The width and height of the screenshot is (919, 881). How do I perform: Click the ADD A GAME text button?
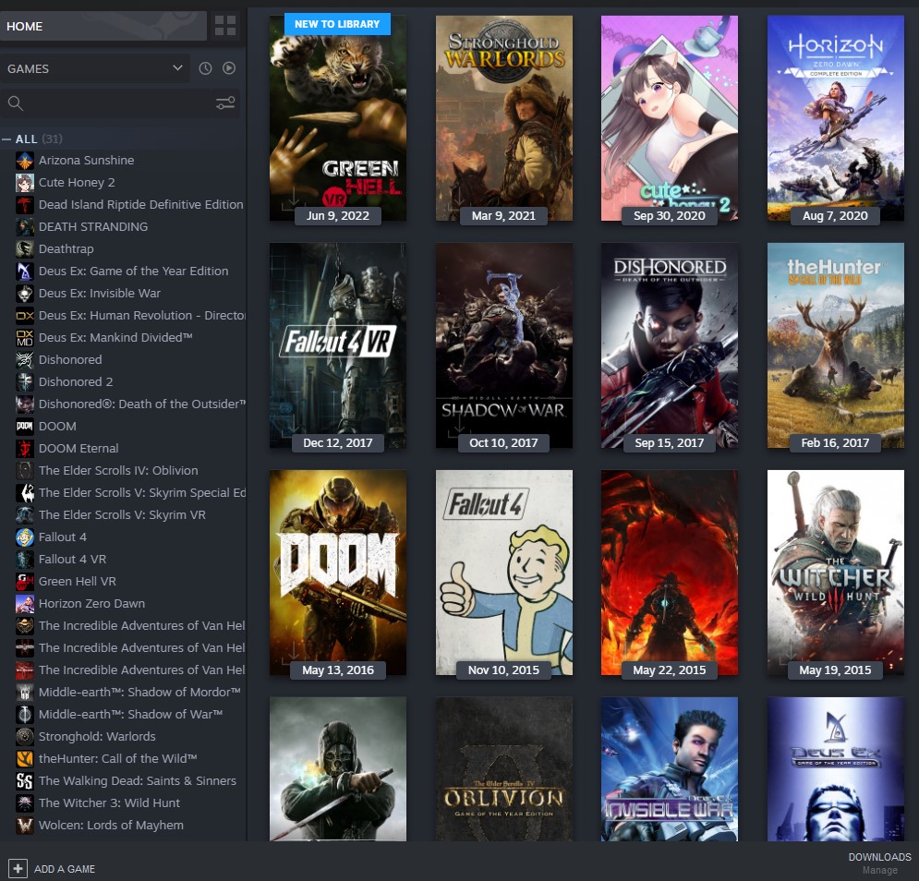coord(65,869)
